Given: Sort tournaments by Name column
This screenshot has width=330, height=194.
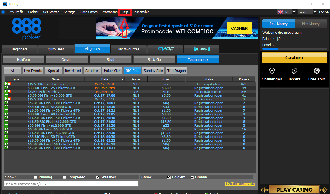Looking at the screenshot, I should click(x=56, y=79).
